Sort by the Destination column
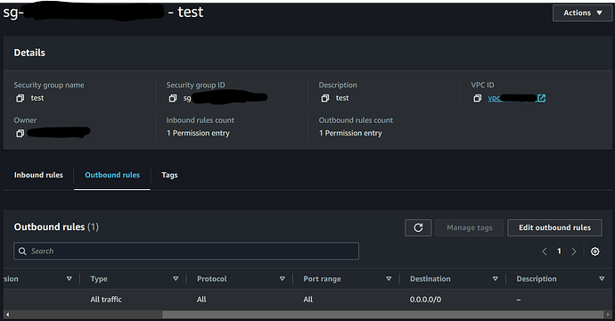Image resolution: width=615 pixels, height=321 pixels. coord(495,278)
